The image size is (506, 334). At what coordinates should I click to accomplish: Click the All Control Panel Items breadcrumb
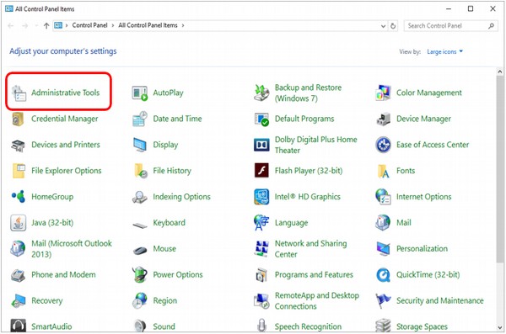point(148,25)
